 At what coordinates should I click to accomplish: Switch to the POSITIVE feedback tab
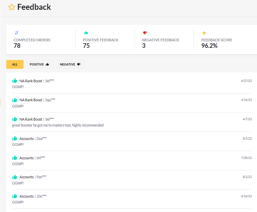(39, 64)
